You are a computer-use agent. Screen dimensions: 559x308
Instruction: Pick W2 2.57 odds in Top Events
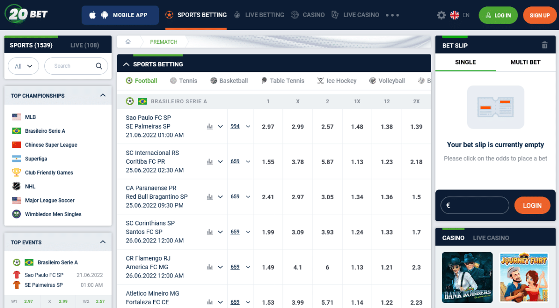pyautogui.click(x=94, y=302)
